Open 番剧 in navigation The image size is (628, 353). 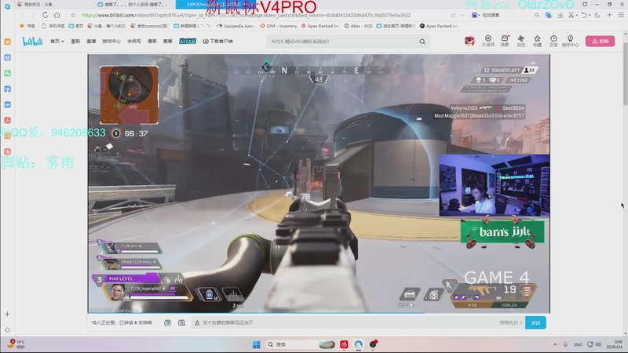pos(75,42)
